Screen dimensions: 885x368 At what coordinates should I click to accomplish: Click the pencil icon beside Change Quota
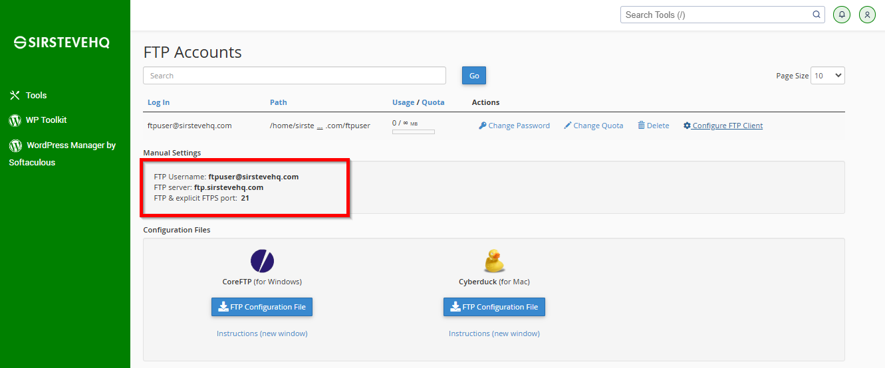(568, 126)
